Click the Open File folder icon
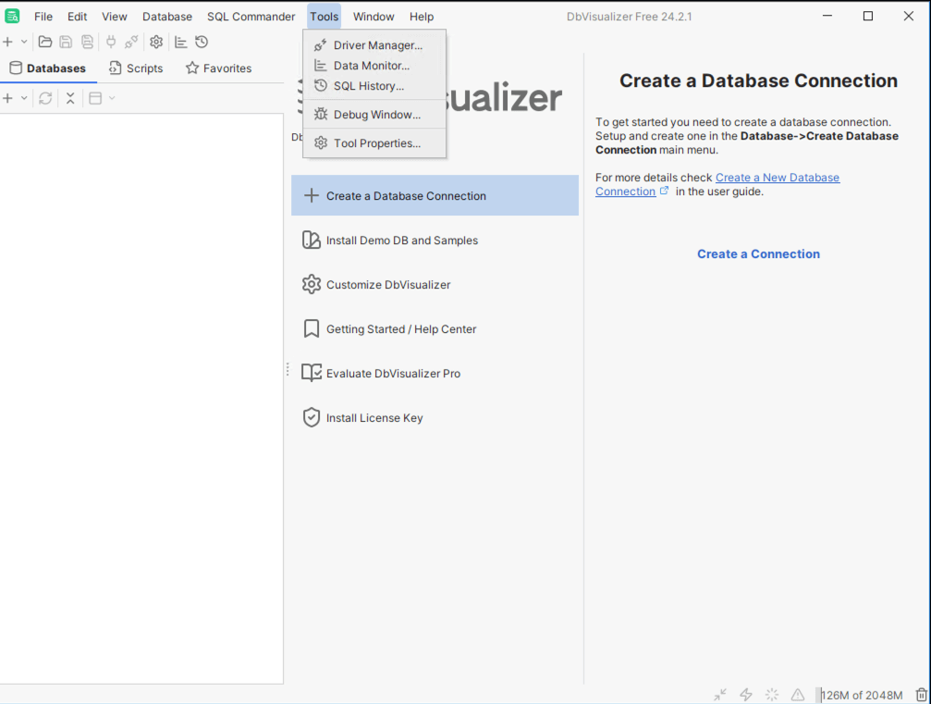The height and width of the screenshot is (704, 931). (x=44, y=42)
